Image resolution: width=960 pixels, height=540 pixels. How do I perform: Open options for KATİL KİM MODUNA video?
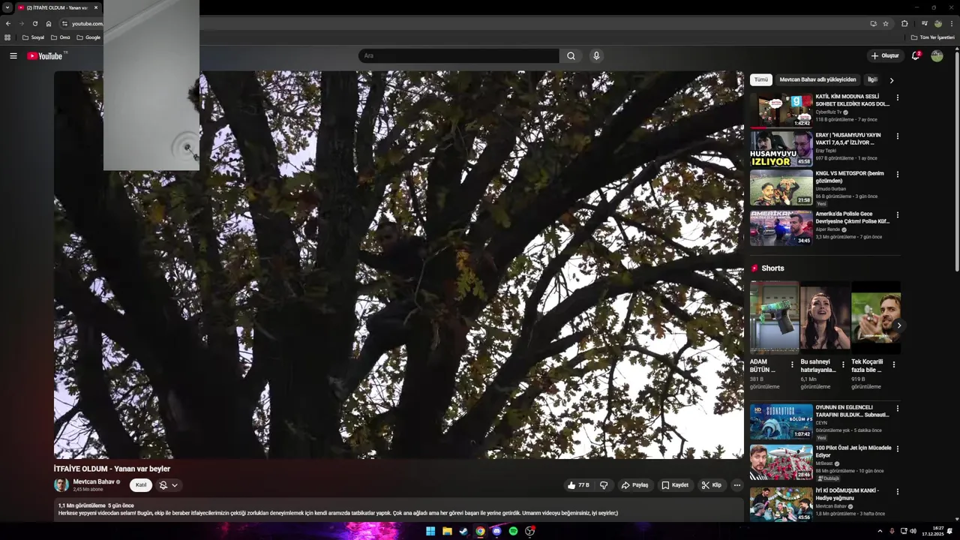tap(897, 97)
